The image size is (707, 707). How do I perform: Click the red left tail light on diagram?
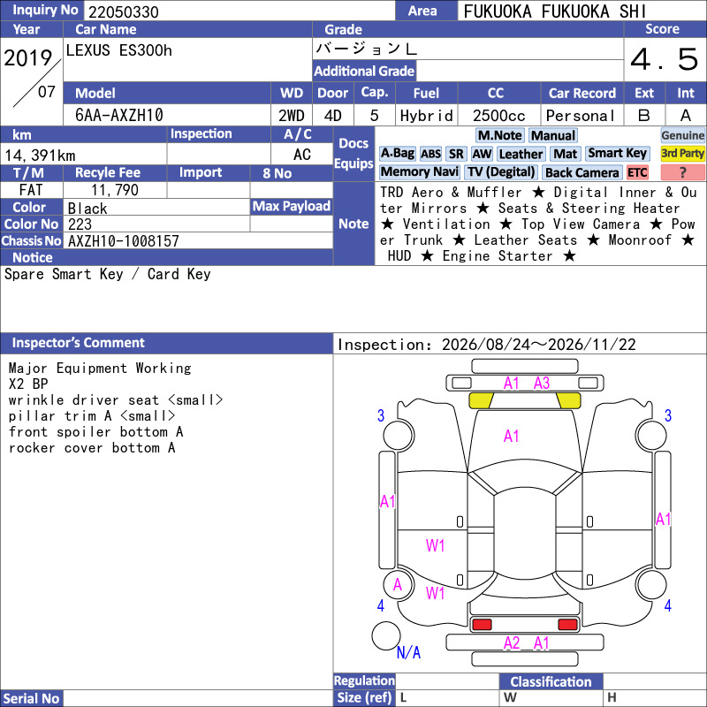(482, 625)
